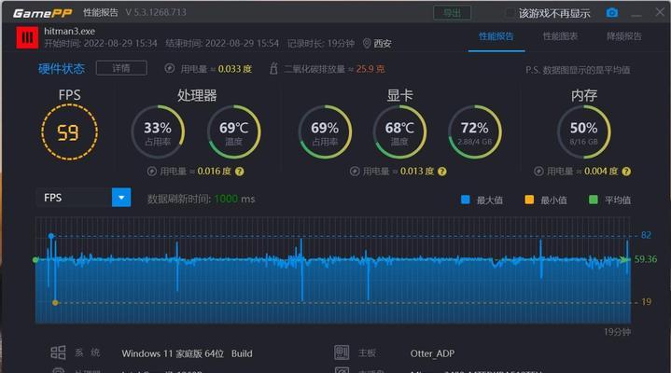Click the processor power icon near 0.016 度

[151, 172]
